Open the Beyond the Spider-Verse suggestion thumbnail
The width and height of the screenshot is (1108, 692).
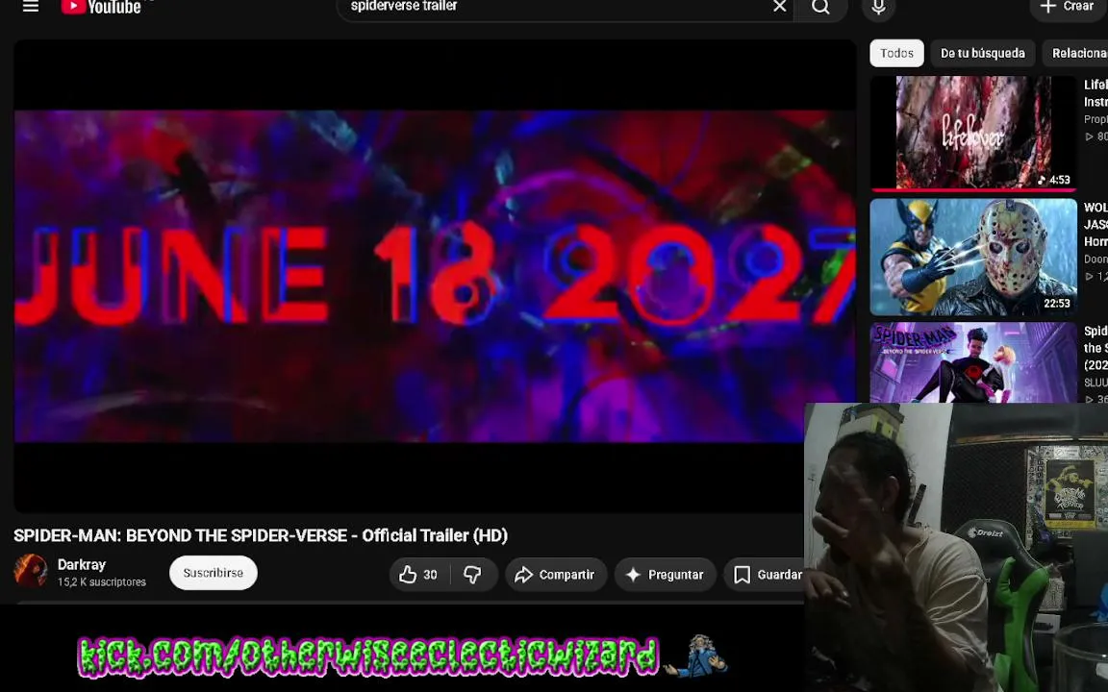973,362
